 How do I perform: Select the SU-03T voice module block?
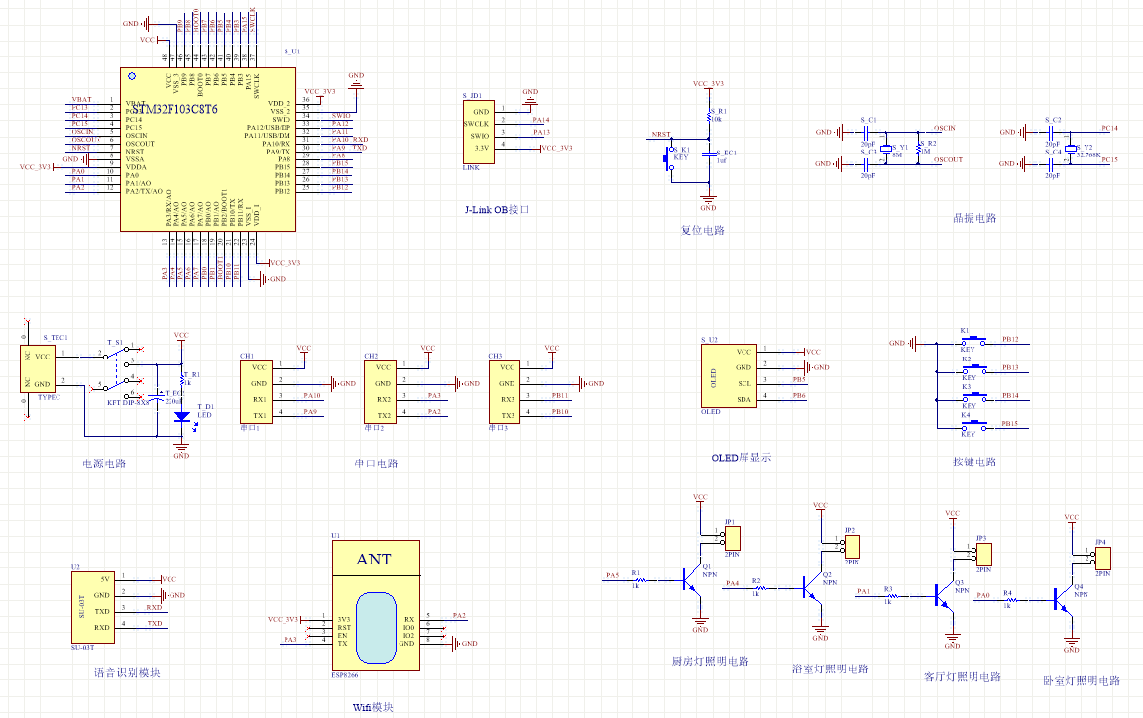[92, 607]
